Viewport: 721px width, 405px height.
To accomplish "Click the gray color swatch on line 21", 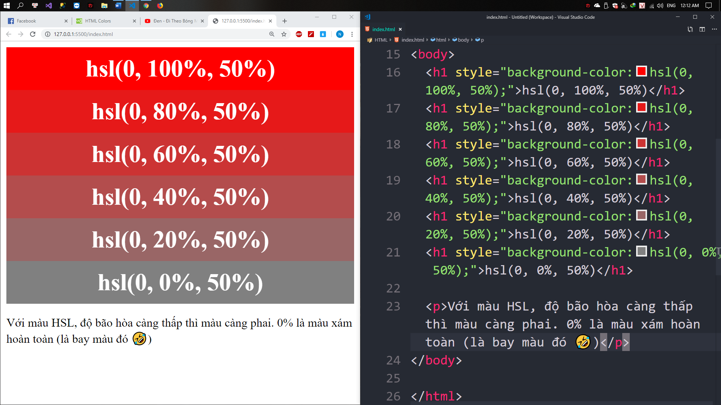I will 641,251.
